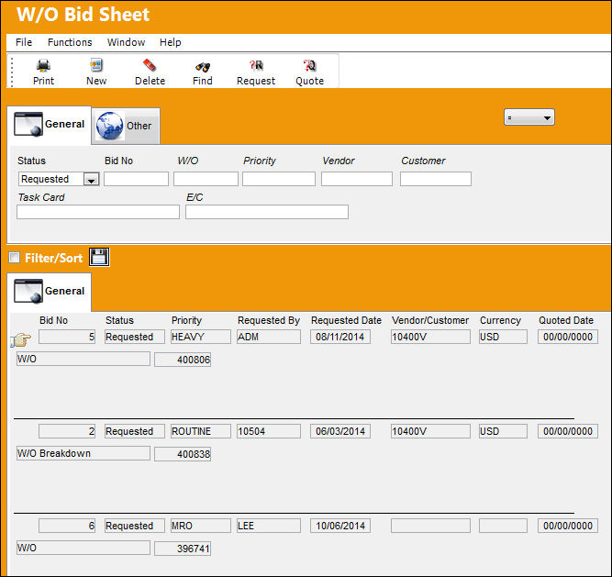The width and height of the screenshot is (612, 577).
Task: Open the Functions menu
Action: [70, 42]
